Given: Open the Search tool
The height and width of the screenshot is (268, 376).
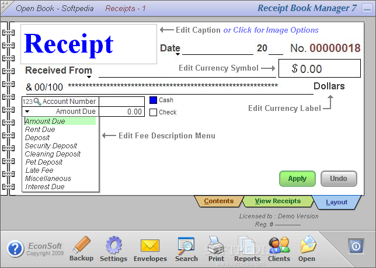Looking at the screenshot, I should (186, 249).
